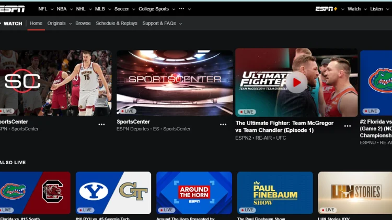This screenshot has width=392, height=220.
Task: Click the ESPN logo in header
Action: [13, 8]
